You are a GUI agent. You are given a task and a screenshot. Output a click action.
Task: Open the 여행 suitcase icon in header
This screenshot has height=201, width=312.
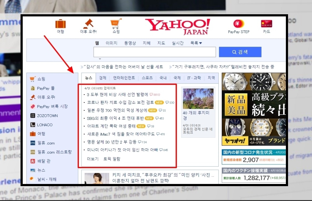[x=60, y=24]
